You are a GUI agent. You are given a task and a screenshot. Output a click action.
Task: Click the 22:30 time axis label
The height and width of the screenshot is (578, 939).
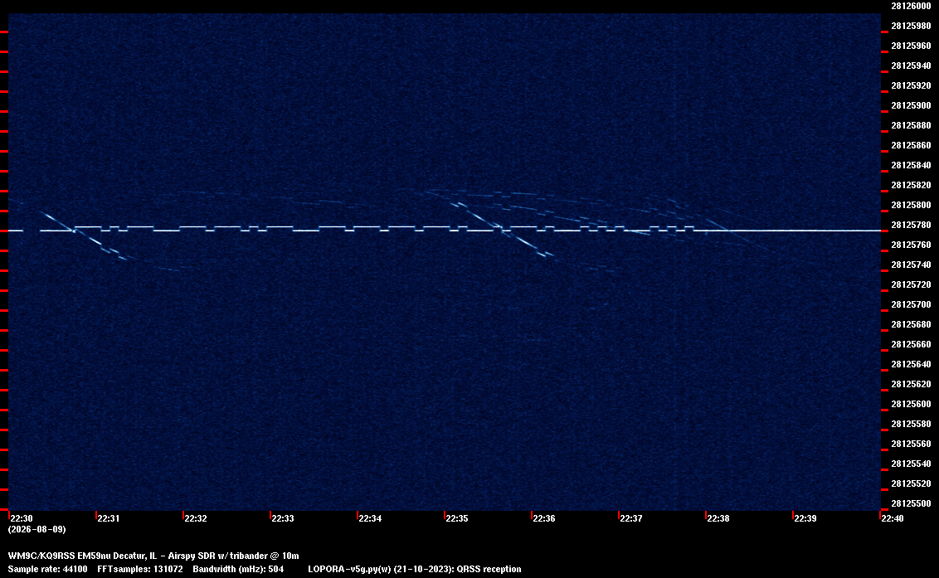pos(22,518)
